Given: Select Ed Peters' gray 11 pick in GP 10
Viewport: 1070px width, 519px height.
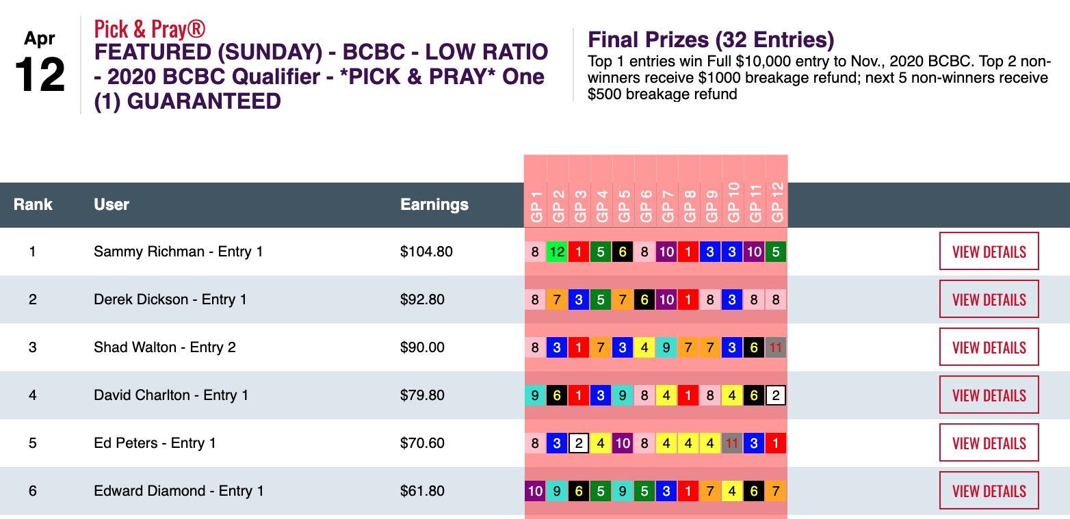Looking at the screenshot, I should tap(732, 443).
